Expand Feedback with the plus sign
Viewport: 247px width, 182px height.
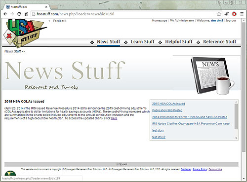pyautogui.click(x=49, y=21)
